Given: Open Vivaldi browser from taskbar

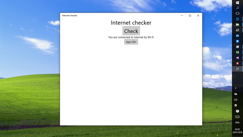Looking at the screenshot, I should (x=237, y=63).
